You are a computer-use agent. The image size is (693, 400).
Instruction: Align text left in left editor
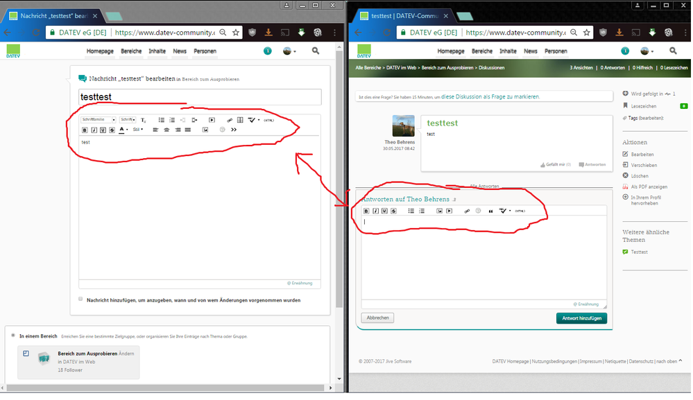click(155, 130)
